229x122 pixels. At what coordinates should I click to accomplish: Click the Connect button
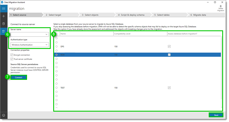point(19,77)
